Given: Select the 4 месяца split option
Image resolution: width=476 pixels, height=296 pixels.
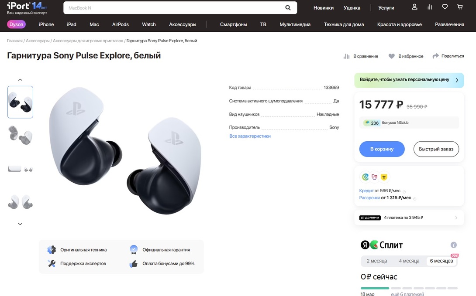Looking at the screenshot, I should (x=409, y=261).
